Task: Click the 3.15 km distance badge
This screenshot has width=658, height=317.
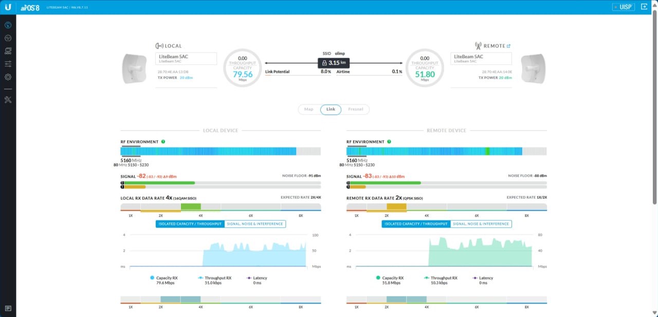Action: point(334,63)
